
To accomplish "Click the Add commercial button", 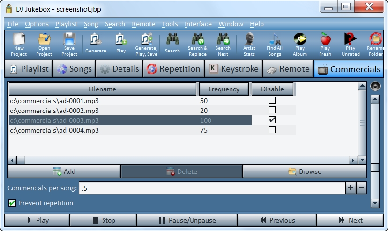I will click(64, 171).
